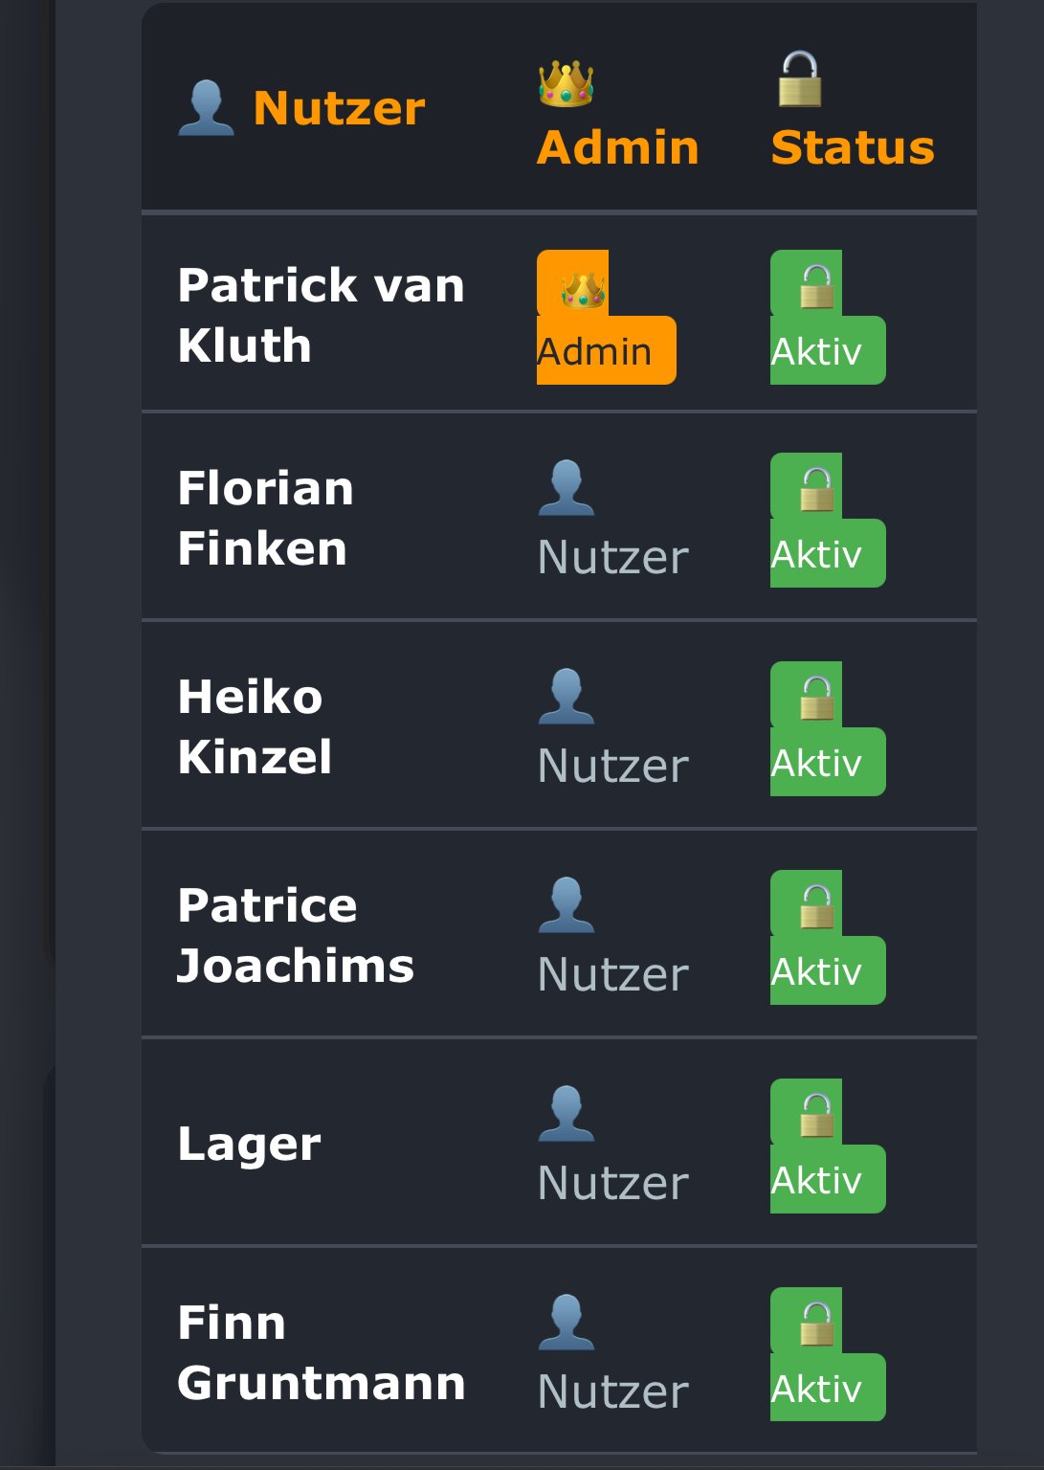This screenshot has height=1470, width=1044.
Task: Sort by the Admin column header
Action: click(x=617, y=147)
